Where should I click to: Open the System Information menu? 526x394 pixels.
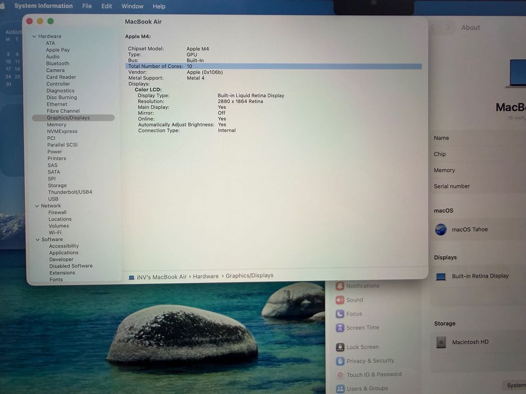[43, 6]
